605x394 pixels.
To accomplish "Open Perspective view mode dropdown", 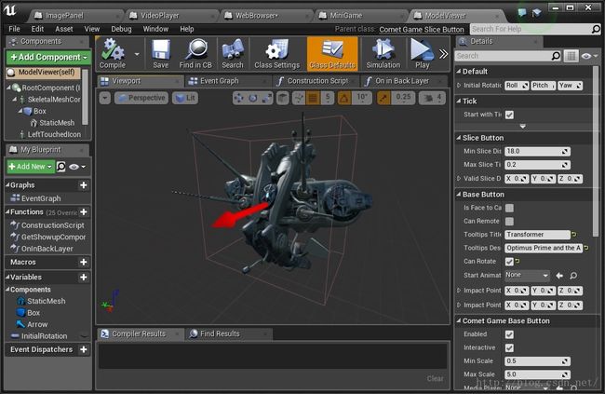I will point(142,98).
